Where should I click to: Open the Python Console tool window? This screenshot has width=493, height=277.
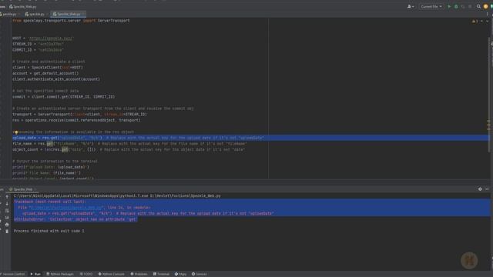[111, 274]
